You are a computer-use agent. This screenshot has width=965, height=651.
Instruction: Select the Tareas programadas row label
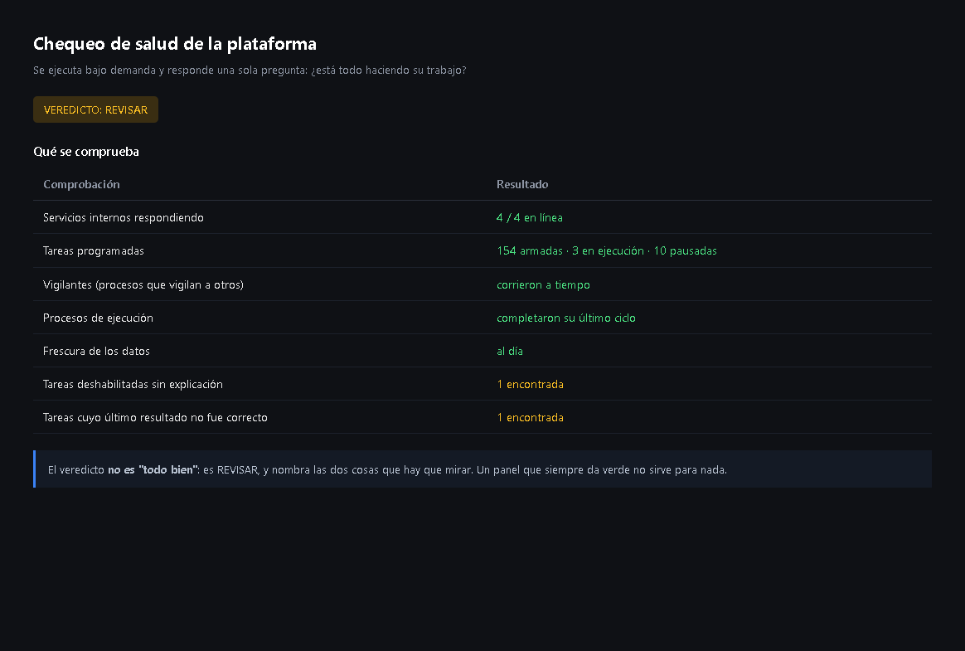(94, 250)
